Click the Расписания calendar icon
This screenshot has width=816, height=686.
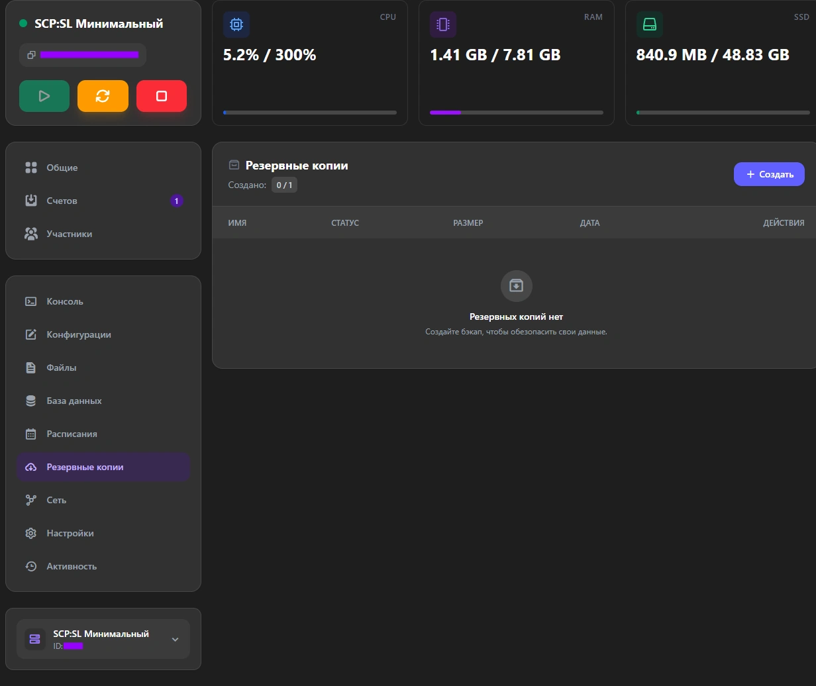pyautogui.click(x=31, y=434)
